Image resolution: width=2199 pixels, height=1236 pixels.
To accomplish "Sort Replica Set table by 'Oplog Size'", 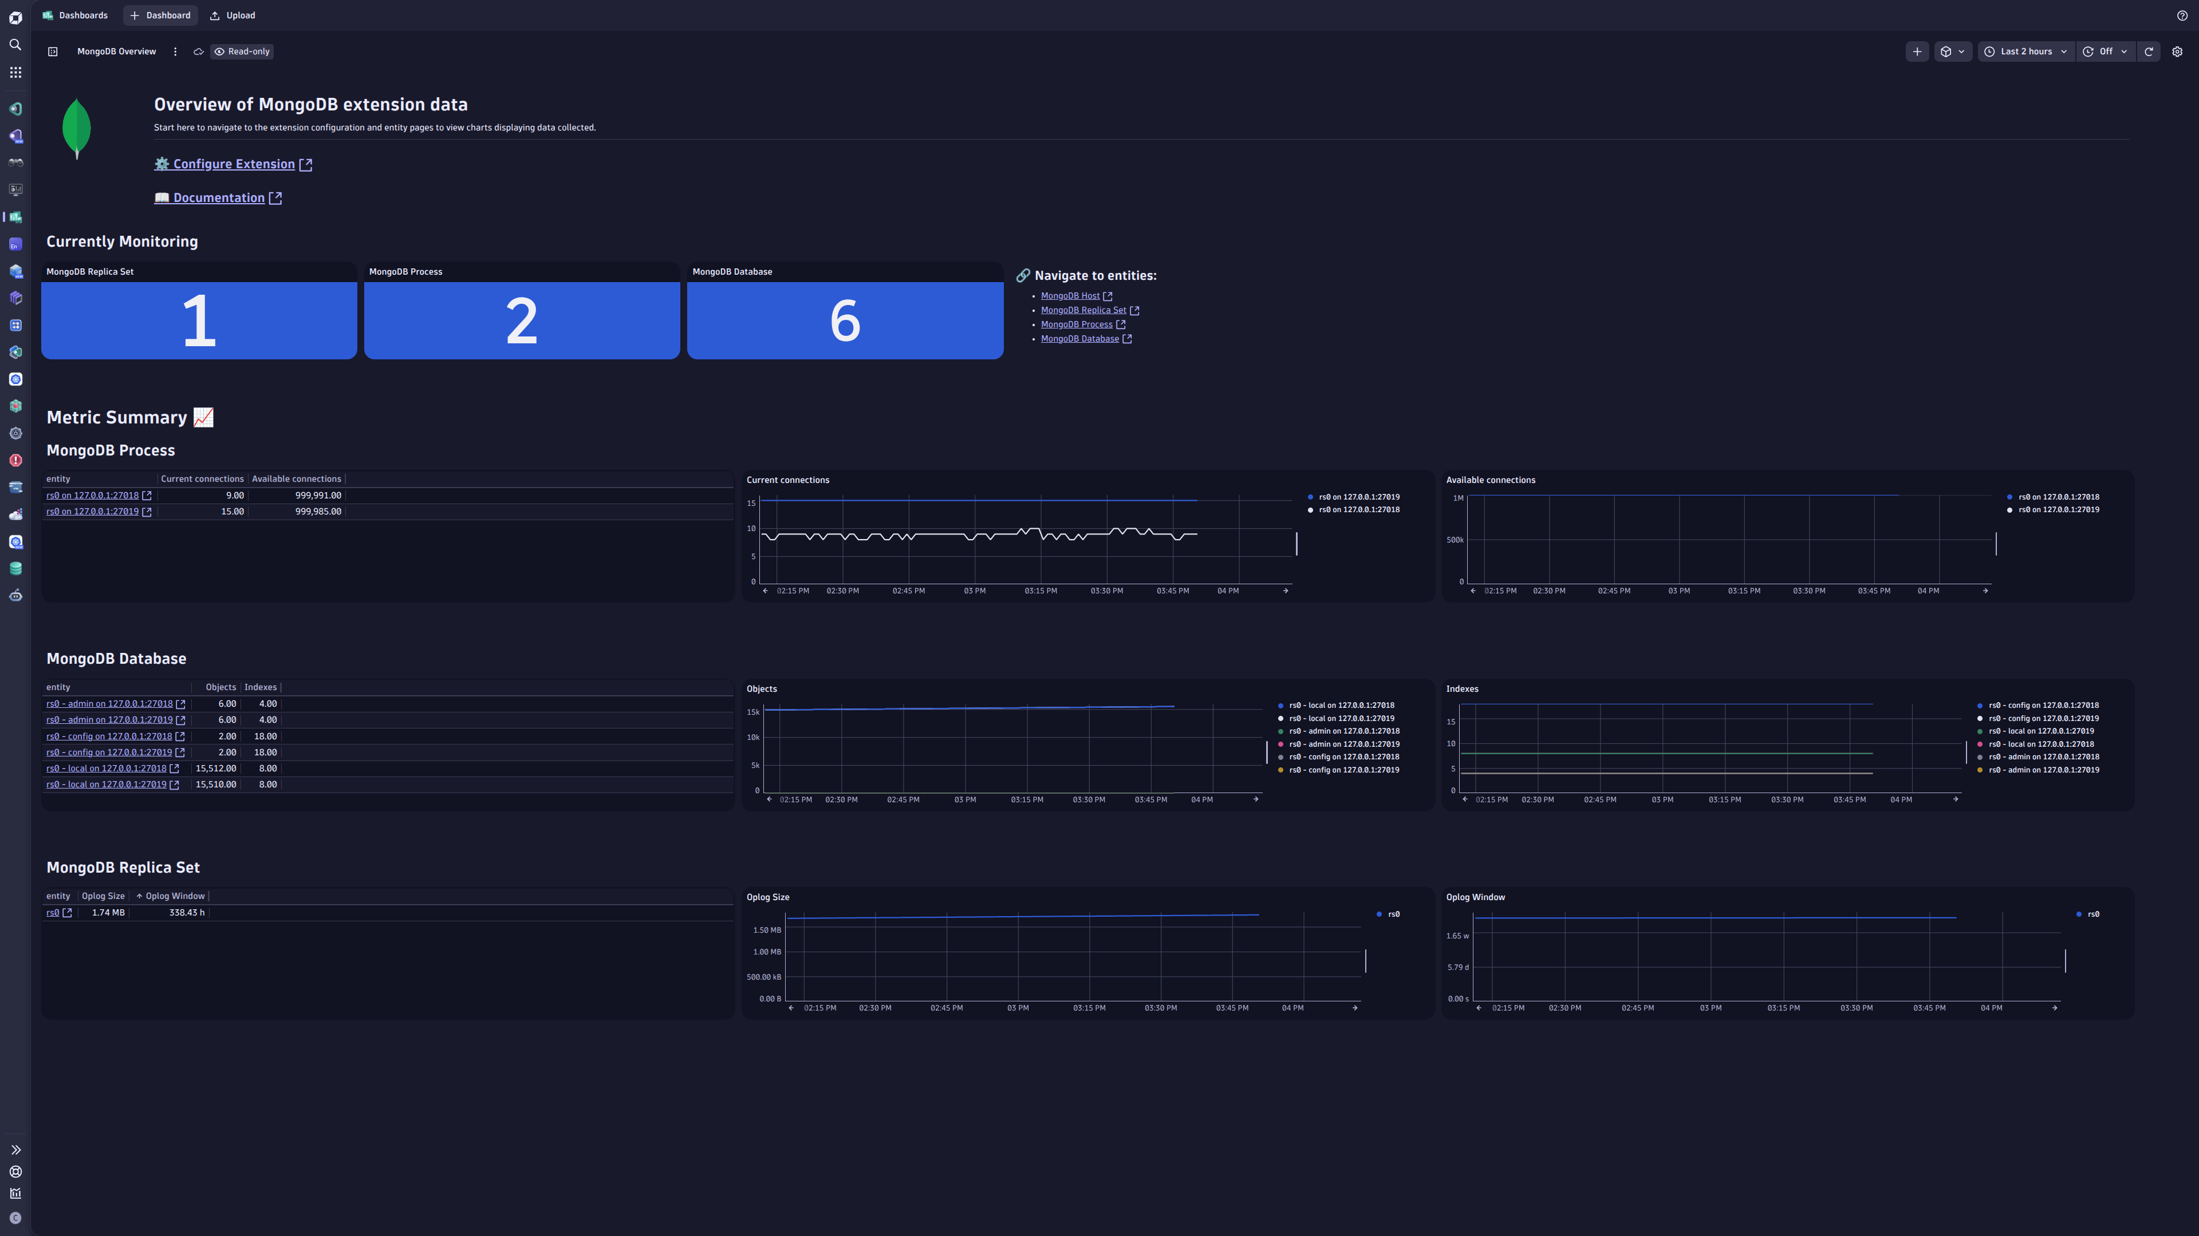I will click(103, 896).
